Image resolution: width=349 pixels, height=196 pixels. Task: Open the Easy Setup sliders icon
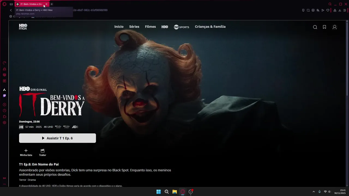[x=345, y=10]
